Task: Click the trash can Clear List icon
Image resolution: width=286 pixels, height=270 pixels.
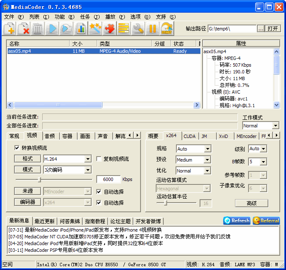Action: (38, 28)
